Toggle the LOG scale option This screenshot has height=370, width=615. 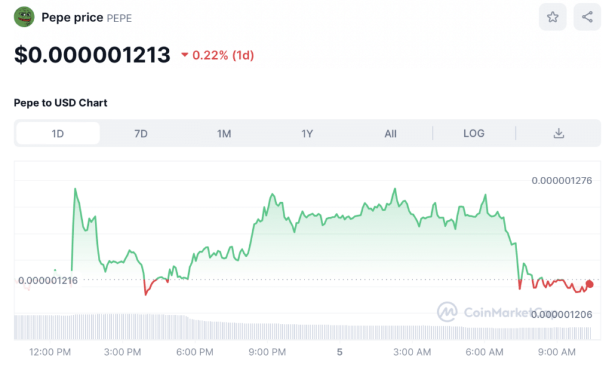point(474,133)
